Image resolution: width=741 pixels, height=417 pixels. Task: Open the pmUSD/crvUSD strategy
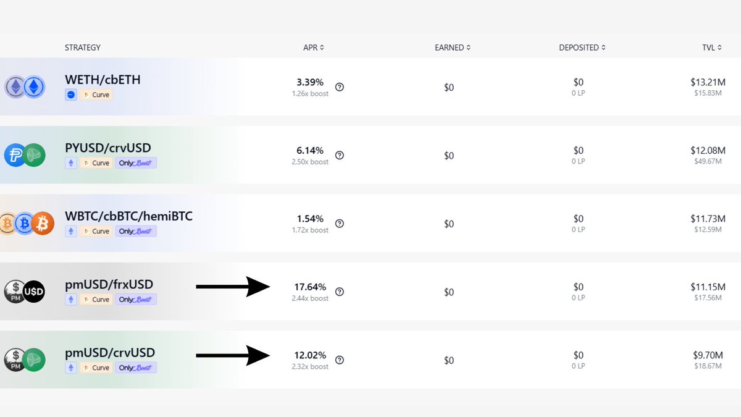(x=110, y=353)
